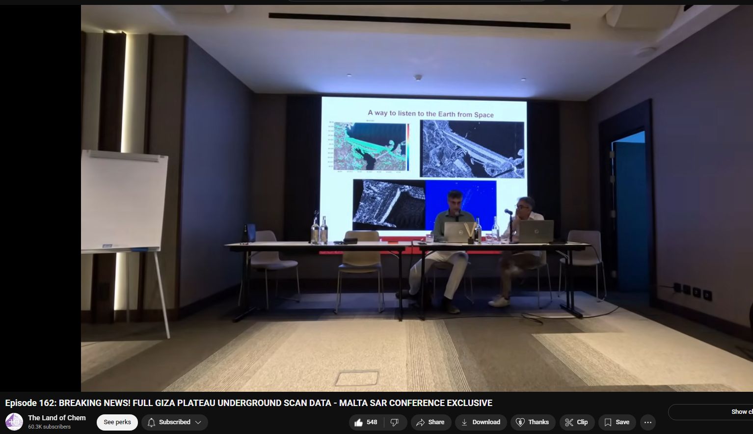Send a Thanks to the creator
The width and height of the screenshot is (753, 434).
533,422
